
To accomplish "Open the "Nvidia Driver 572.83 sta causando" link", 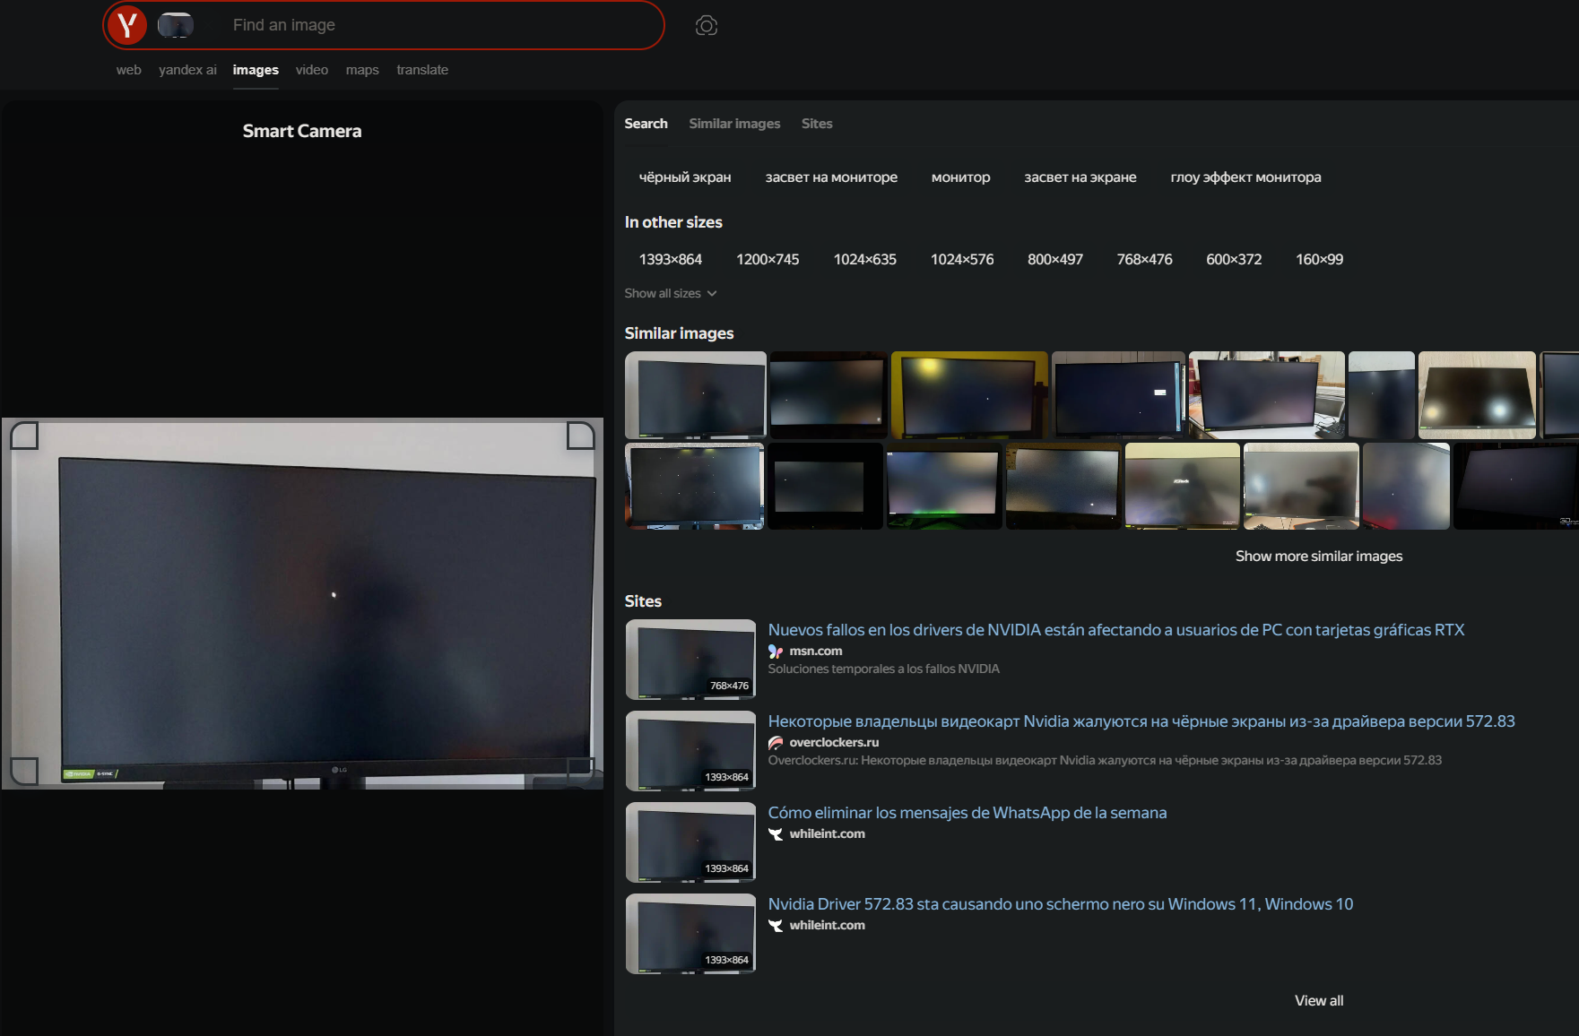I will [x=1061, y=904].
